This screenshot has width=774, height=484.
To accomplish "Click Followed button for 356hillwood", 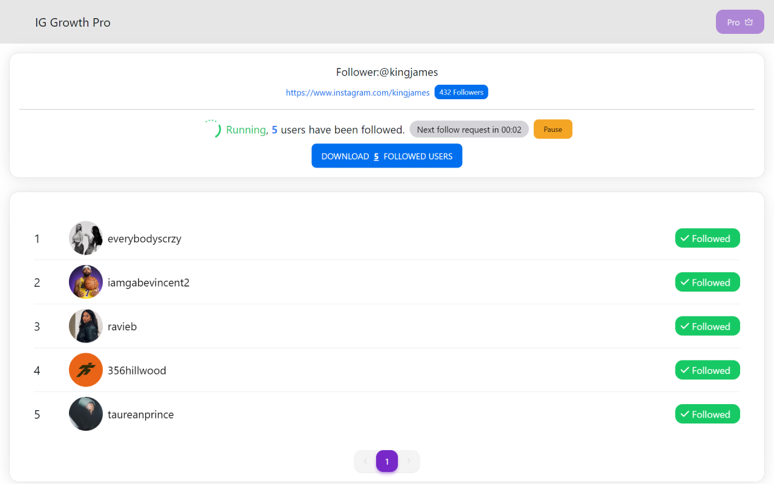I will pyautogui.click(x=707, y=370).
